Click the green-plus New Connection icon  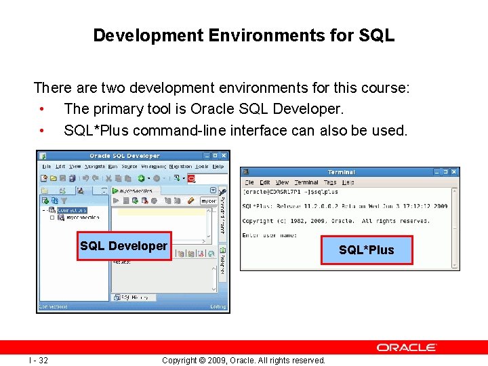pyautogui.click(x=45, y=201)
